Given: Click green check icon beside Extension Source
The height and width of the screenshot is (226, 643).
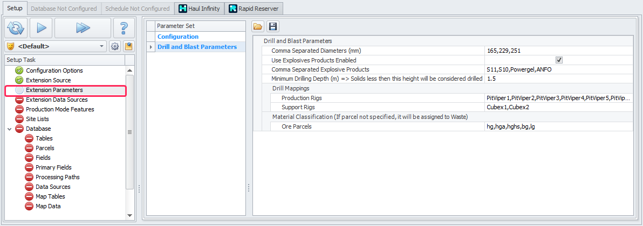Looking at the screenshot, I should pos(19,80).
